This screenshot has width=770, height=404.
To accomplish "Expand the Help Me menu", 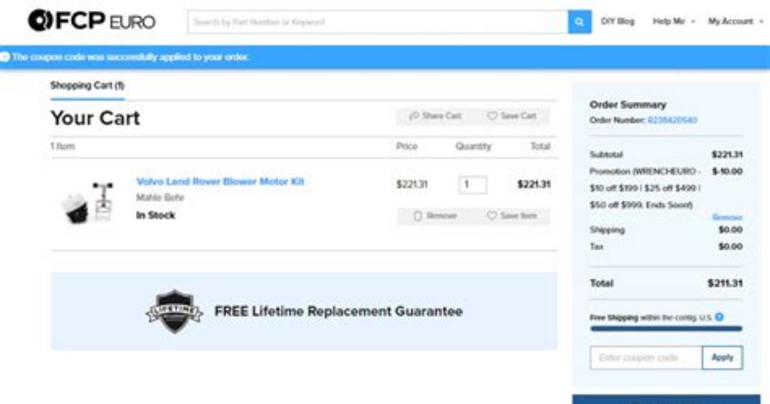I will tap(673, 21).
